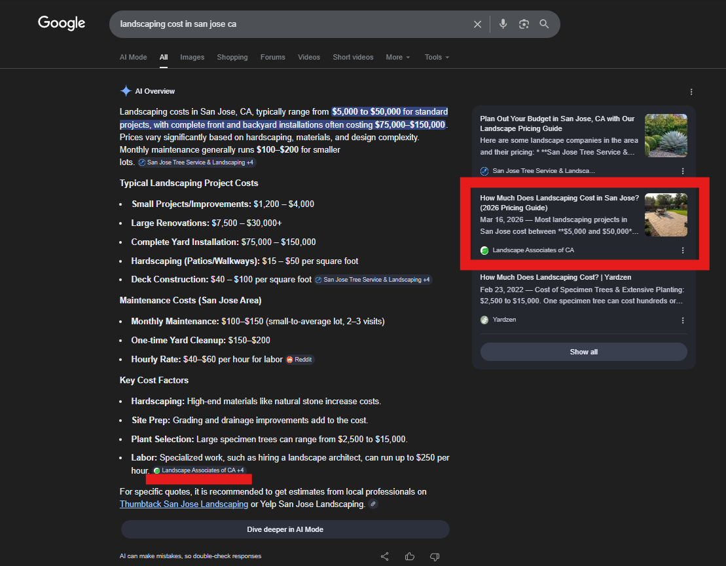Click the Show all sources button

click(583, 352)
